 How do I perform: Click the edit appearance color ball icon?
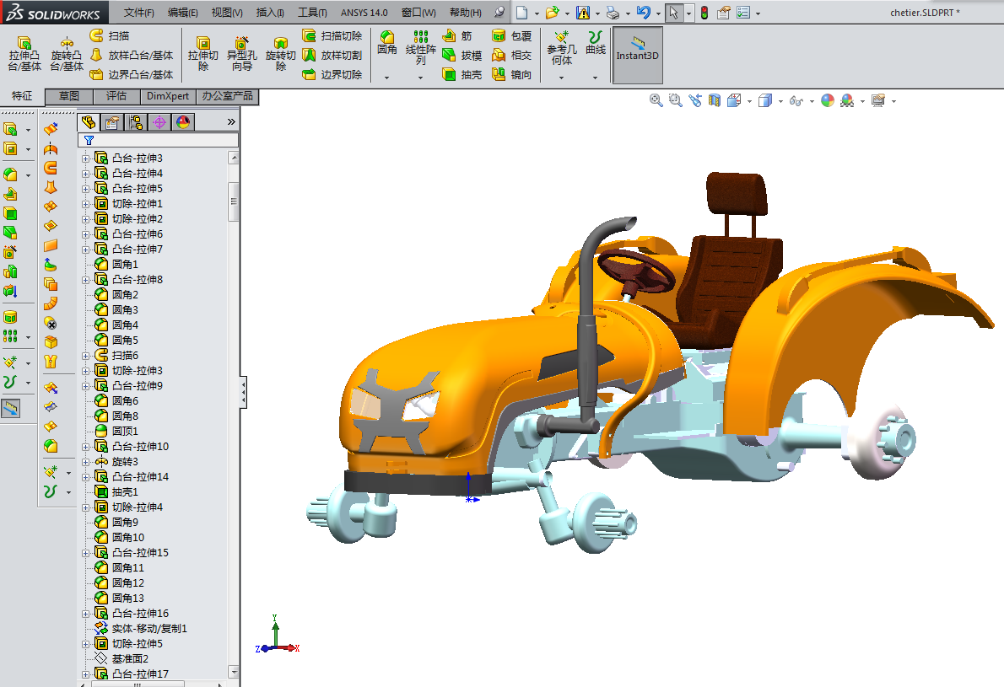(828, 101)
